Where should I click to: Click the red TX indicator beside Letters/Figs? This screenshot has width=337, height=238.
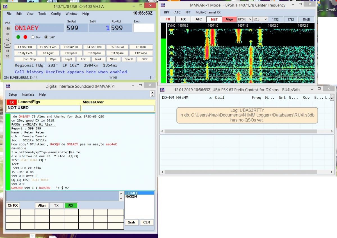[12, 102]
